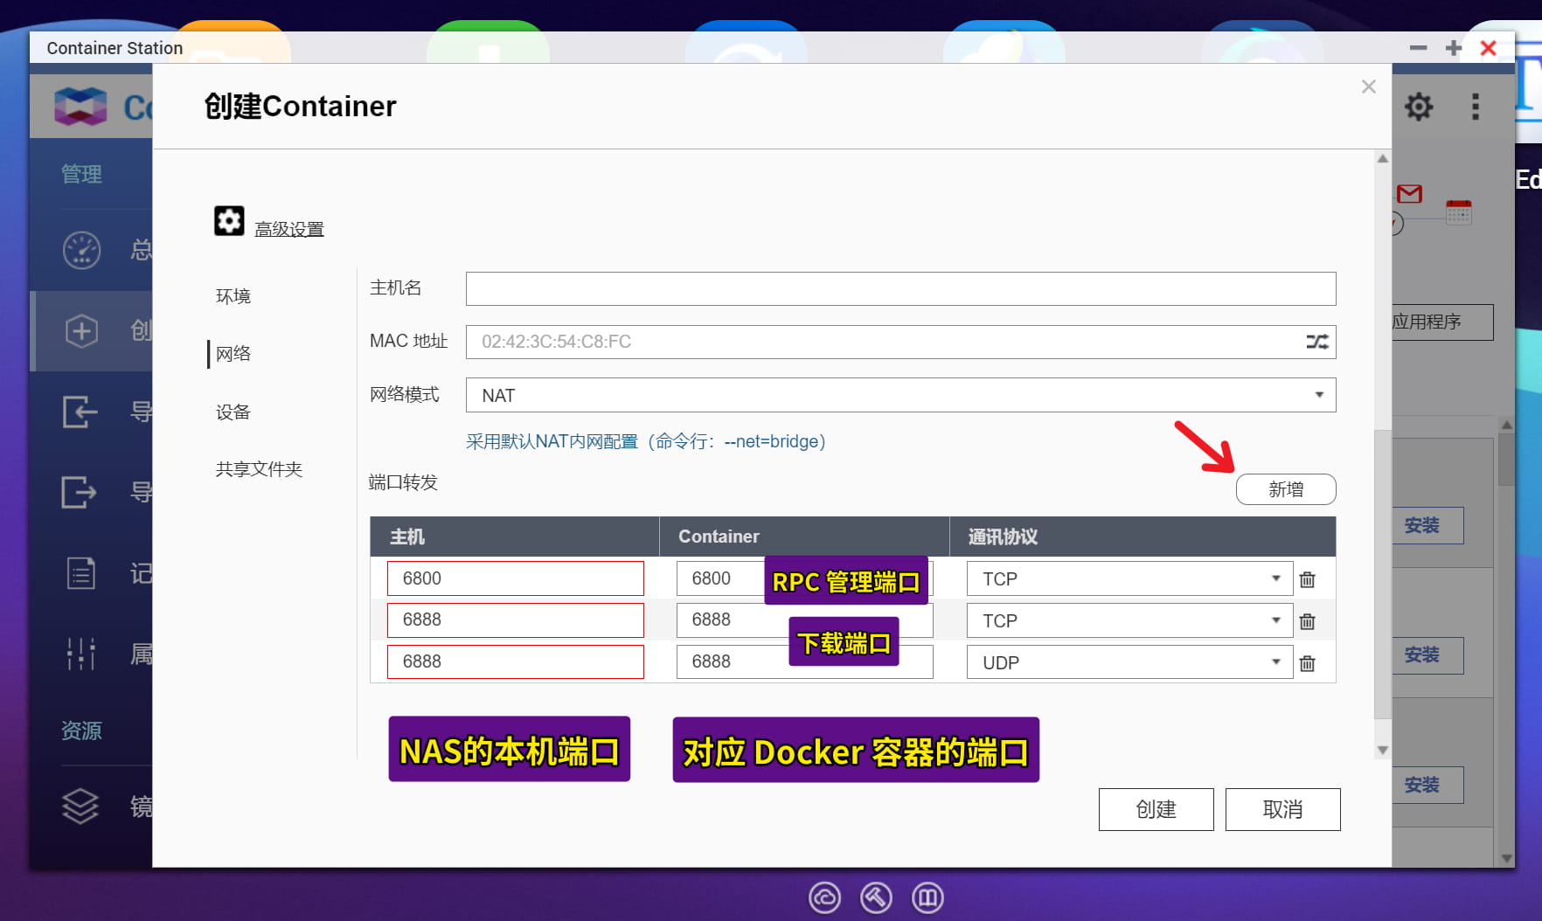1542x921 pixels.
Task: Open the import container sidebar icon
Action: point(80,412)
